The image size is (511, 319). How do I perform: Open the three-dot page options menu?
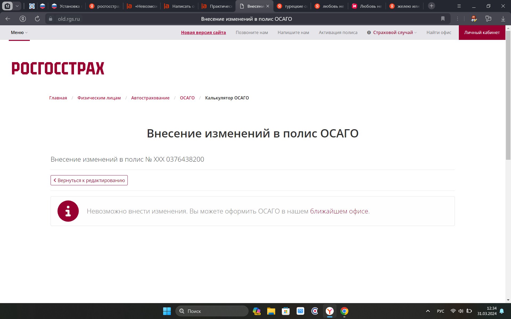(457, 19)
